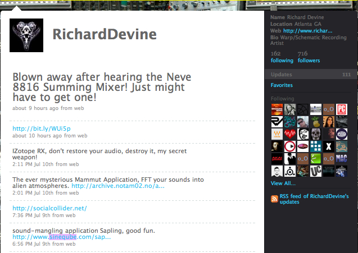Click the 'about 10 hours ago' timestamp

[x=37, y=136]
